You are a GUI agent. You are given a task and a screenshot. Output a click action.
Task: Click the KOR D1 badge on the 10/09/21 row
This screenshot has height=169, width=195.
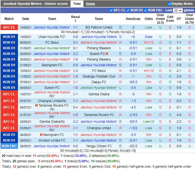9,37
